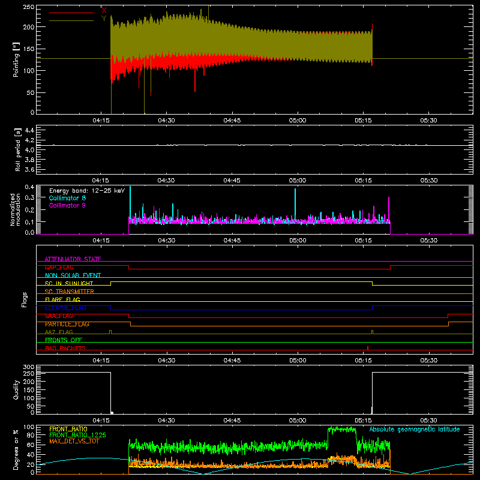This screenshot has width=480, height=480.
Task: Click the white roll period trace line
Action: click(x=254, y=145)
